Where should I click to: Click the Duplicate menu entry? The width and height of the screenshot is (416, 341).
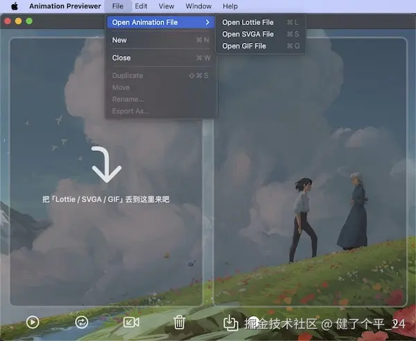pos(161,75)
